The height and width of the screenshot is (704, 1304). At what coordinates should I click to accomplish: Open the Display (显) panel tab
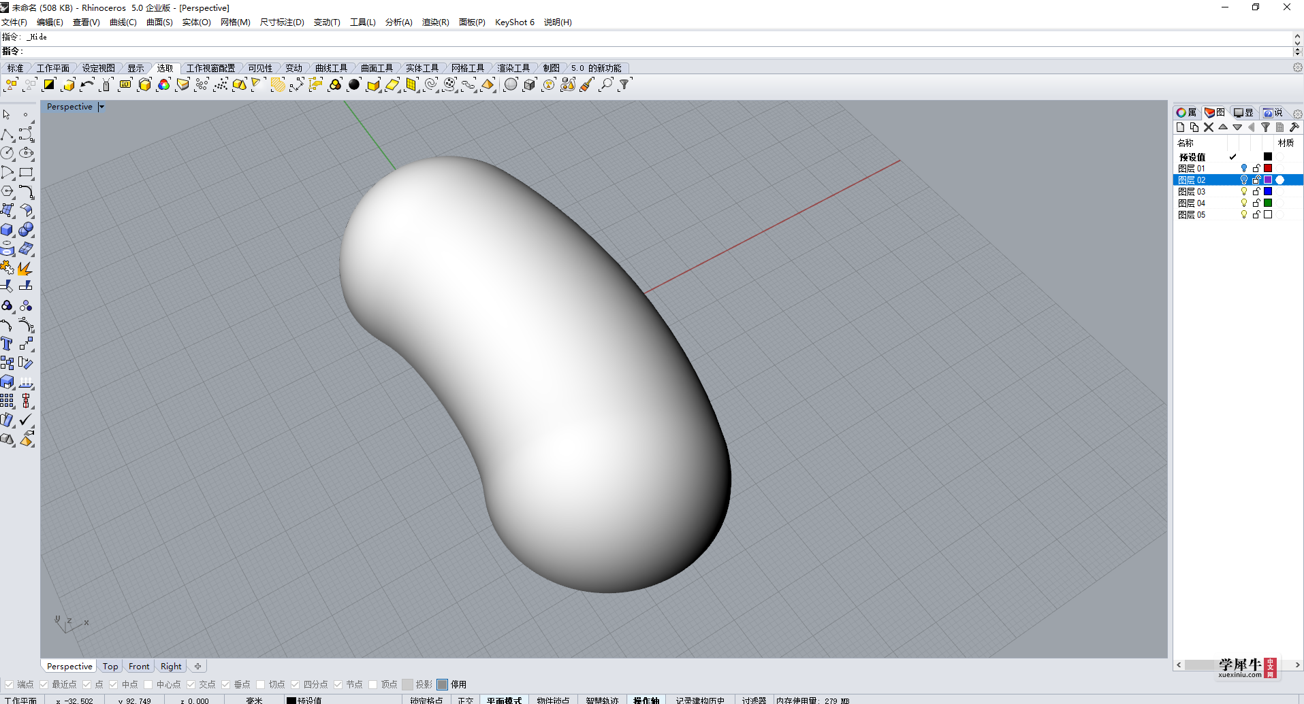click(1243, 113)
